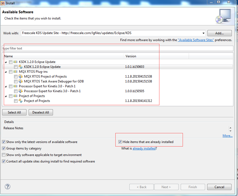
Task: Select the MQX RTOS Task Aware Debugger for GDB row
Action: click(118, 81)
